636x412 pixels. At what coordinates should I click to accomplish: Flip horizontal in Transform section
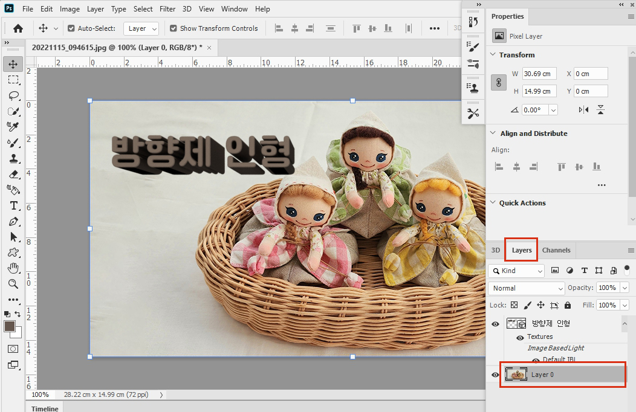[583, 110]
